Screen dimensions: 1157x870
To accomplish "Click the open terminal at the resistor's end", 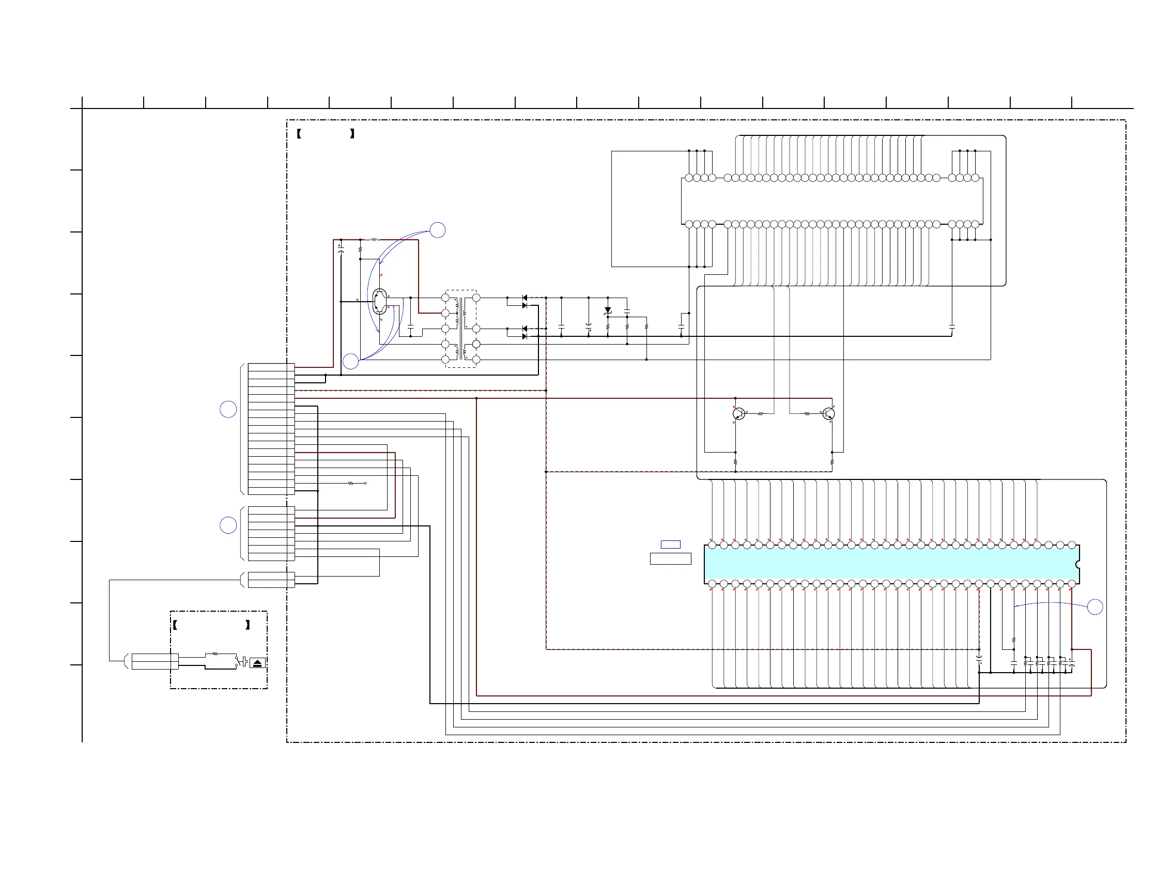I will pyautogui.click(x=365, y=483).
